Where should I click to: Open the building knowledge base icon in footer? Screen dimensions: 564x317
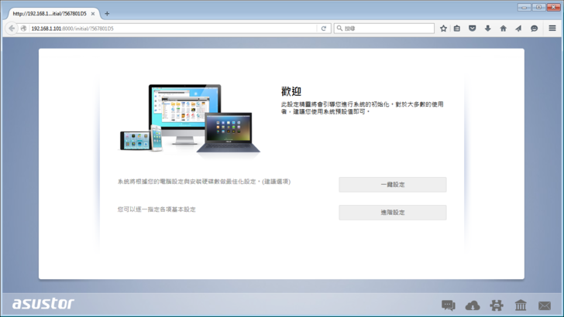click(521, 305)
